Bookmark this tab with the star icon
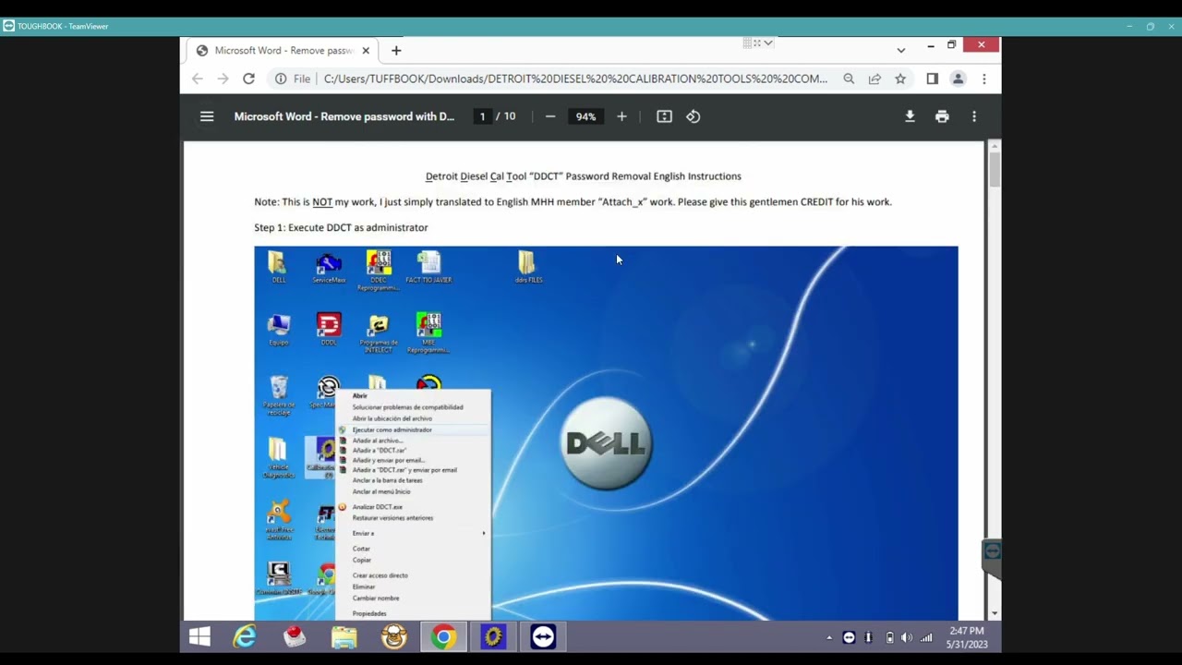1182x665 pixels. (900, 79)
